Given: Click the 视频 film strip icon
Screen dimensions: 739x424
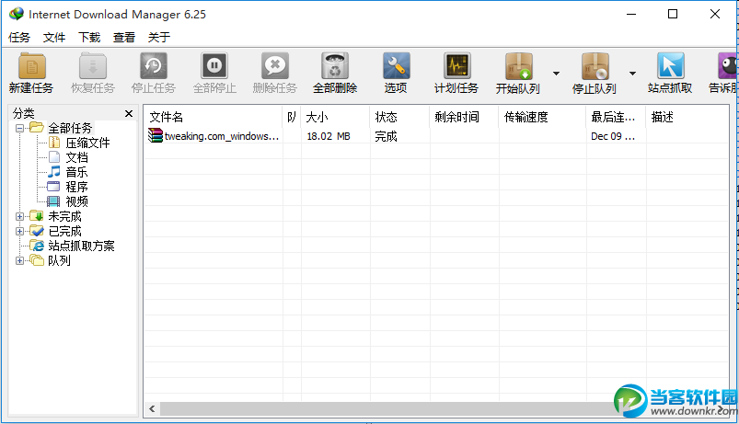Looking at the screenshot, I should pos(53,201).
